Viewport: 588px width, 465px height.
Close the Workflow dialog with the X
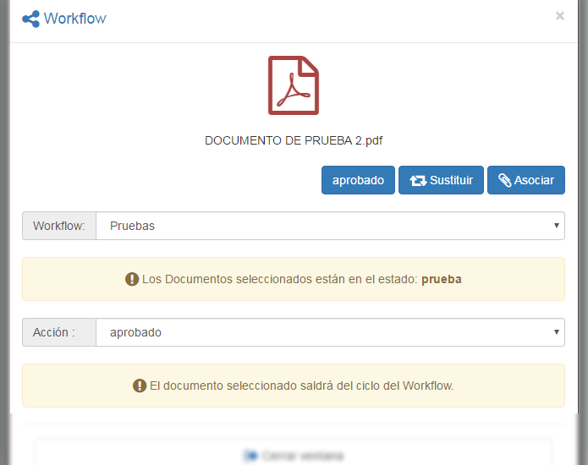tap(559, 16)
